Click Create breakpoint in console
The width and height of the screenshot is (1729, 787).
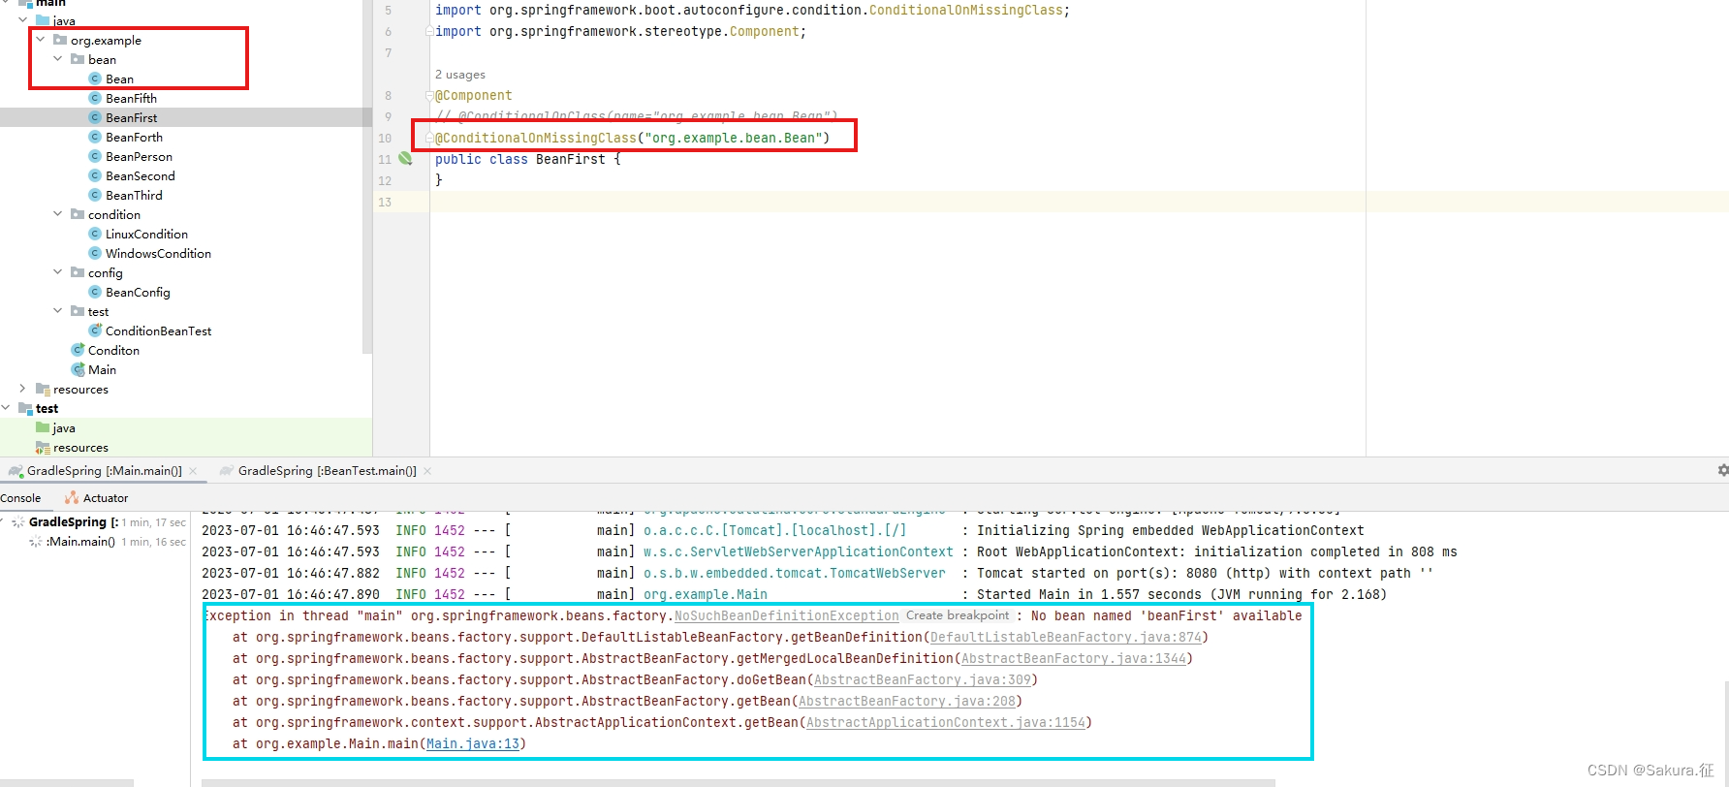click(x=958, y=615)
